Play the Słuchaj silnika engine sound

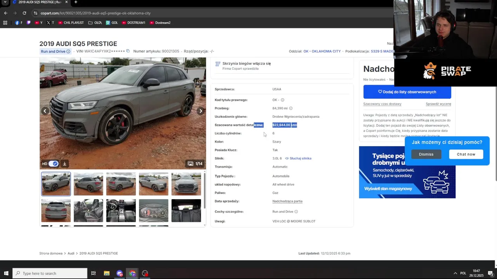tap(298, 158)
